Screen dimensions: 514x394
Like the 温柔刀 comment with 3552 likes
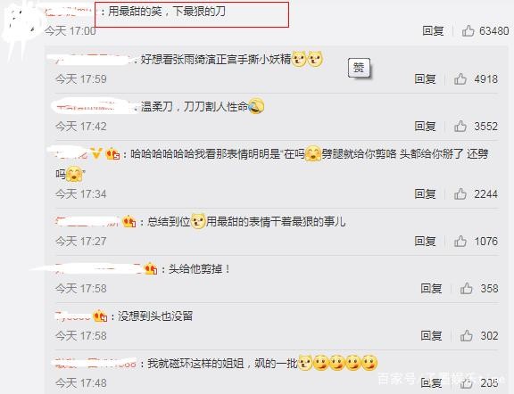coord(460,126)
